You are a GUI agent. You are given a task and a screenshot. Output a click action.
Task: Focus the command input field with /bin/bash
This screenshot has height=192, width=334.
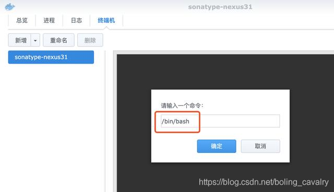click(x=220, y=121)
